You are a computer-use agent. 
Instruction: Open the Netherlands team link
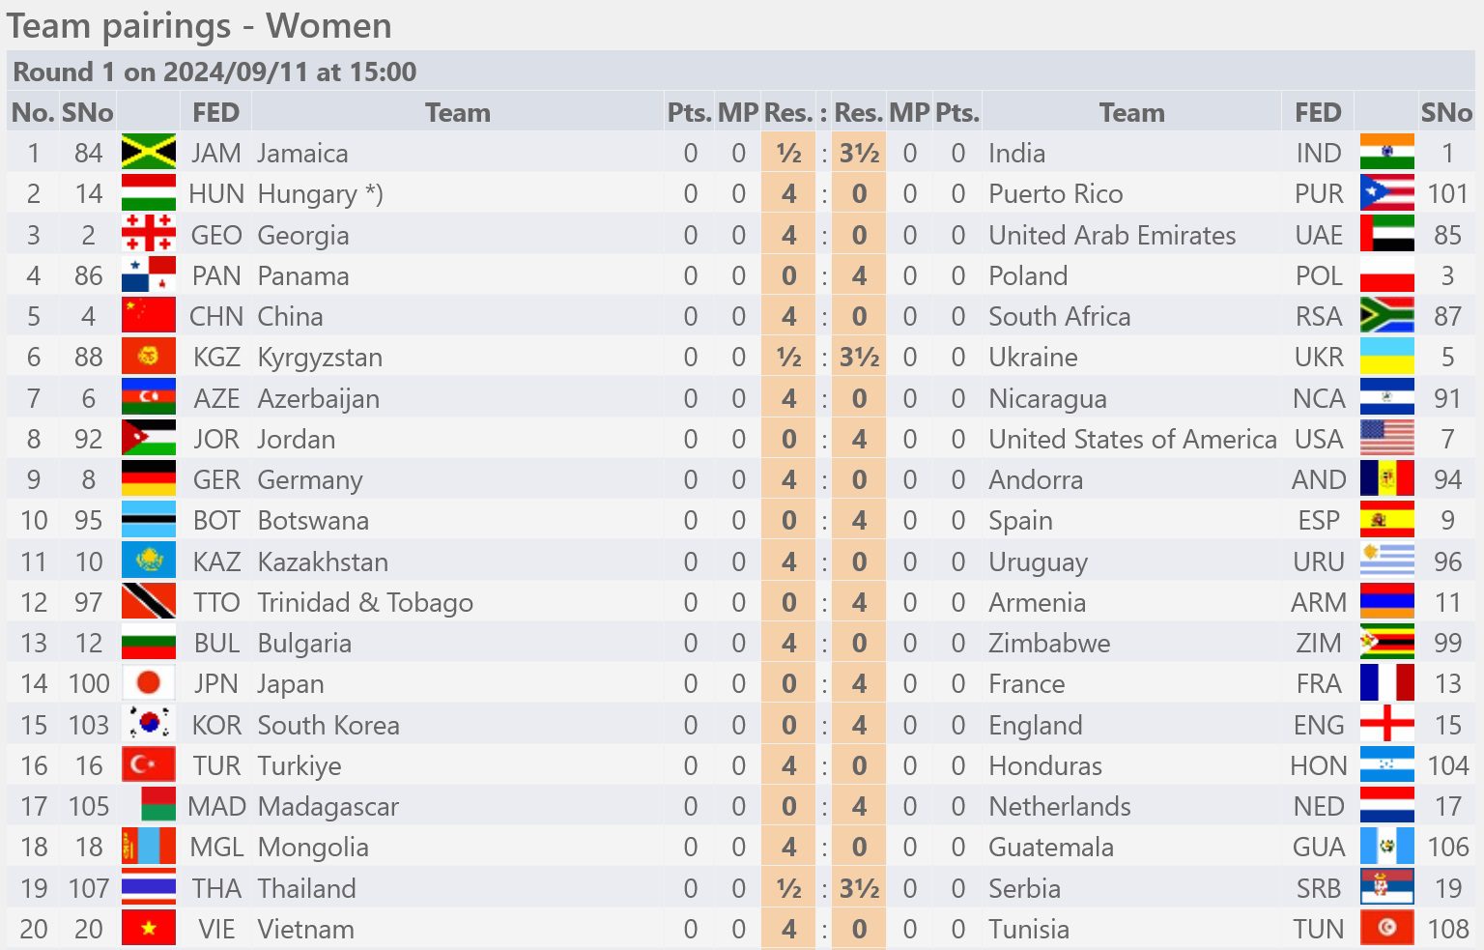(1060, 806)
